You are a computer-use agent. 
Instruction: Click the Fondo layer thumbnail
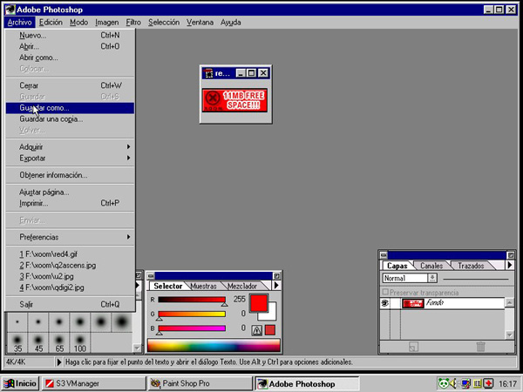click(413, 303)
